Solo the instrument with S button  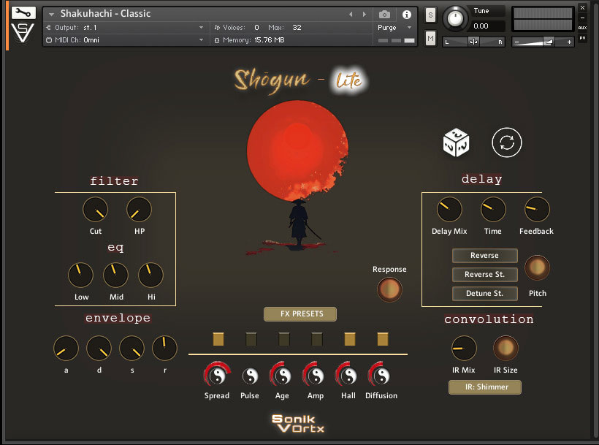point(430,15)
